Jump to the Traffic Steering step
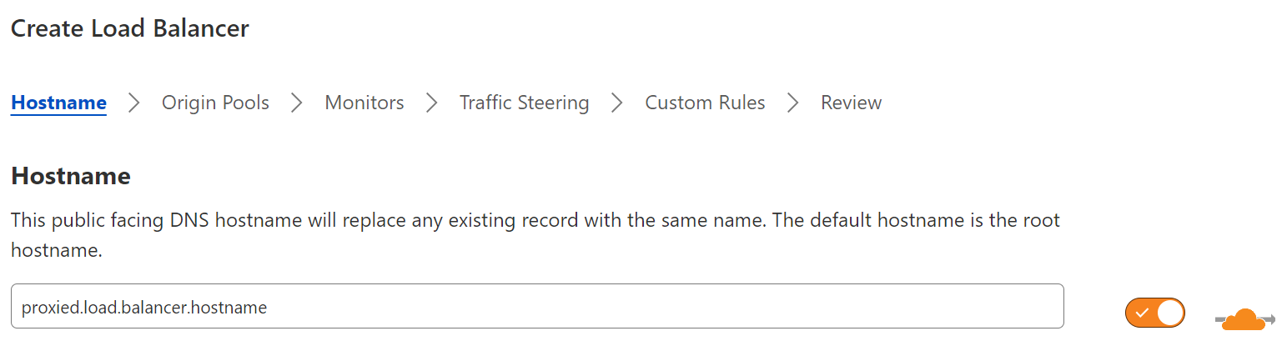The height and width of the screenshot is (351, 1287). (x=524, y=103)
